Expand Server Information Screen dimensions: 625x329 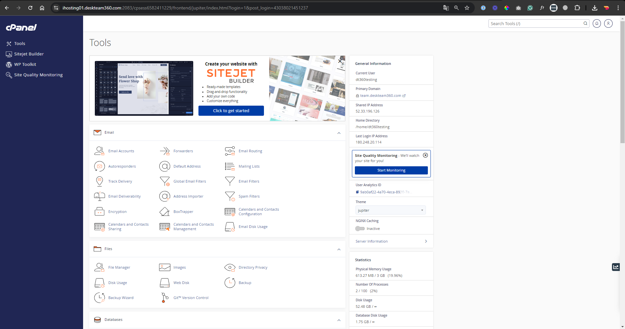[x=391, y=241]
